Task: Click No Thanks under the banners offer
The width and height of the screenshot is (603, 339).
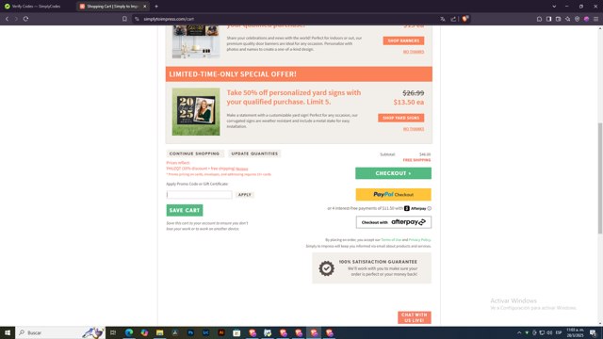Action: point(414,52)
